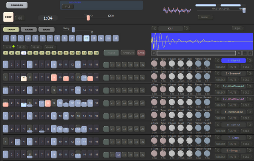Open the PROGRAM button
The width and height of the screenshot is (254, 161).
click(17, 5)
